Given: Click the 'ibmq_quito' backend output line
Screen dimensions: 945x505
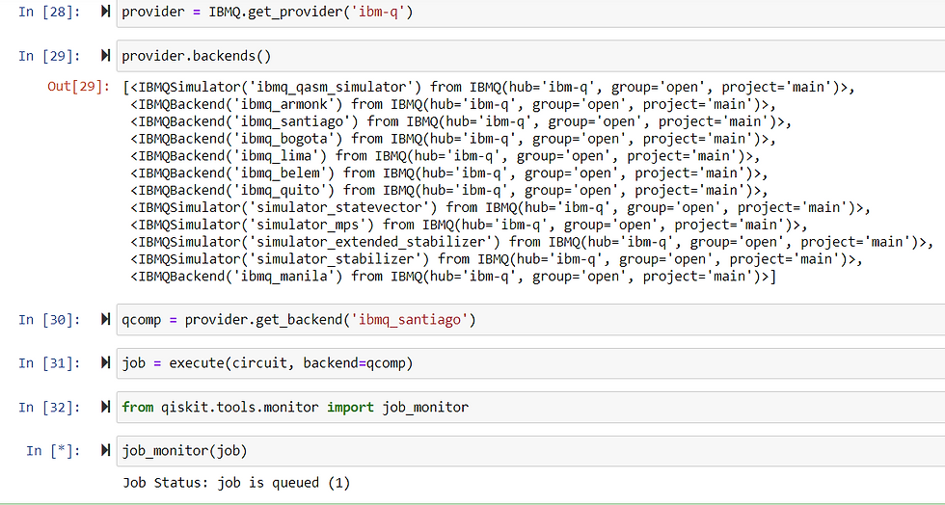Looking at the screenshot, I should [x=449, y=191].
